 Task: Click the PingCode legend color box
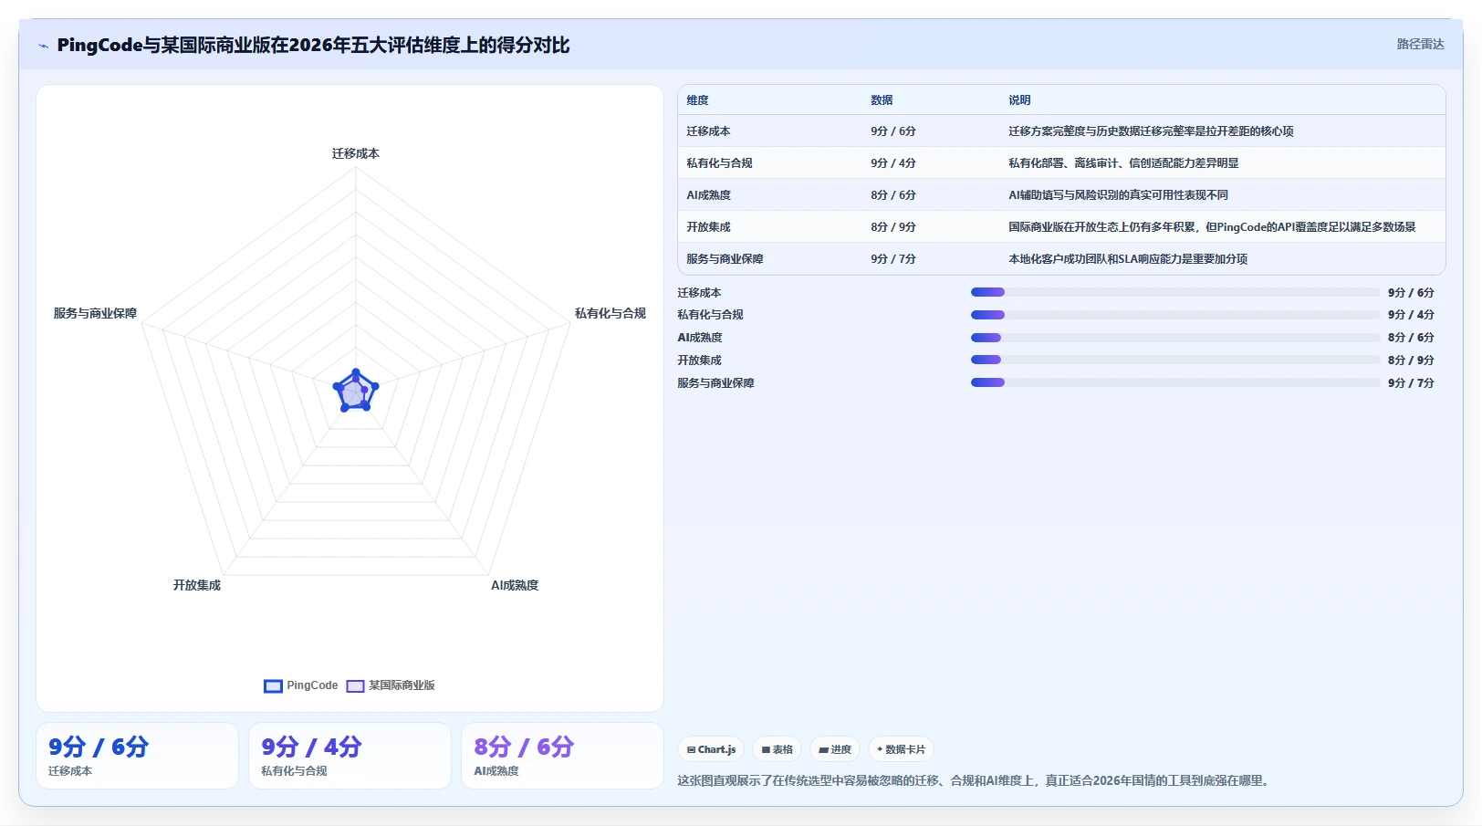click(273, 686)
